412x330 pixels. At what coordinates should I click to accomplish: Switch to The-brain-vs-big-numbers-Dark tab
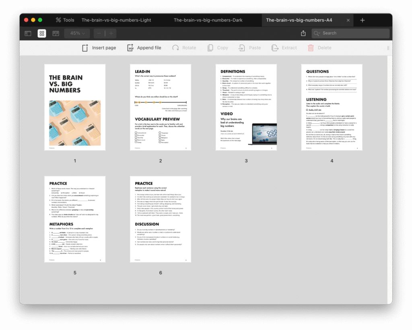[208, 20]
